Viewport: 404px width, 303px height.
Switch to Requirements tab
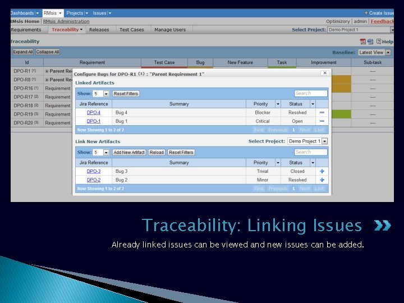[26, 30]
